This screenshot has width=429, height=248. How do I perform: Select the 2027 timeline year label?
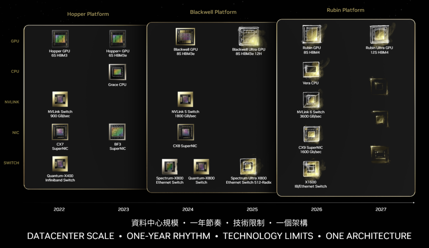coord(381,209)
